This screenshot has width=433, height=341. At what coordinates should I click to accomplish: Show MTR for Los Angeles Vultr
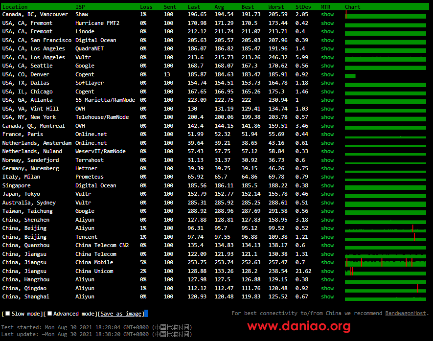click(x=327, y=57)
